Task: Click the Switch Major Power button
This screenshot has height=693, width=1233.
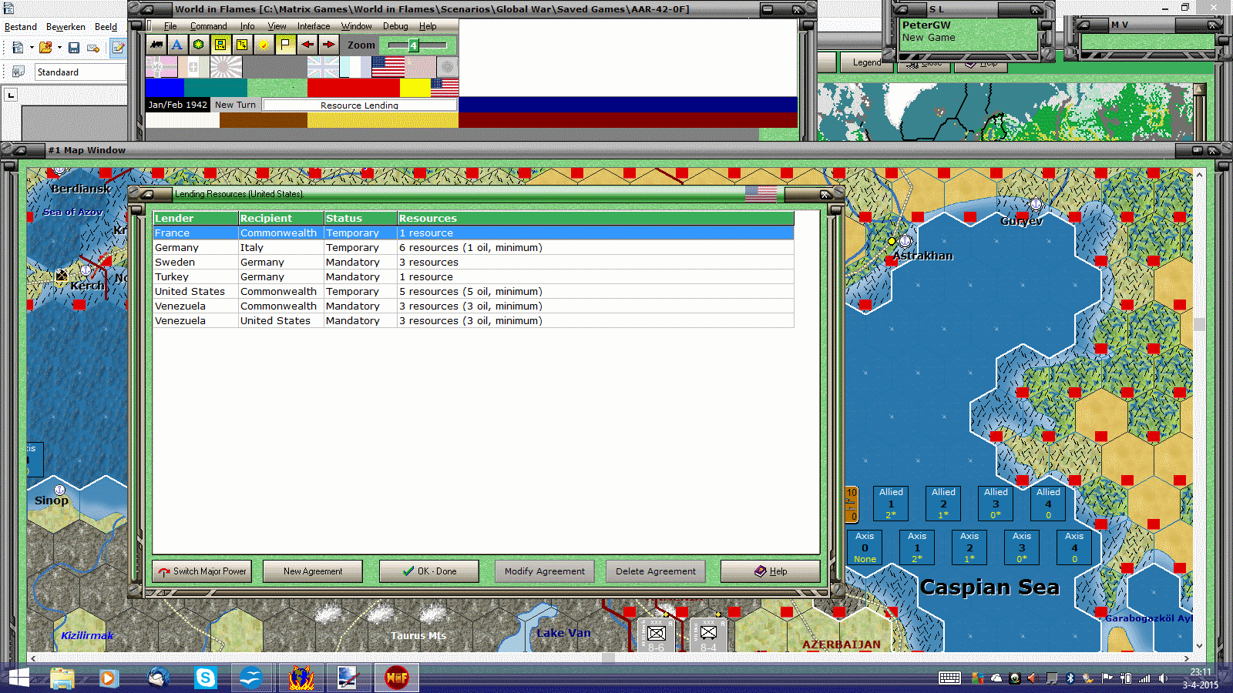Action: (202, 571)
